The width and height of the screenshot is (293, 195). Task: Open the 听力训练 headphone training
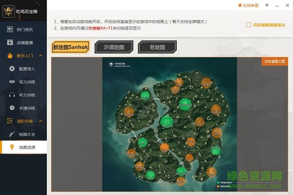[23, 95]
